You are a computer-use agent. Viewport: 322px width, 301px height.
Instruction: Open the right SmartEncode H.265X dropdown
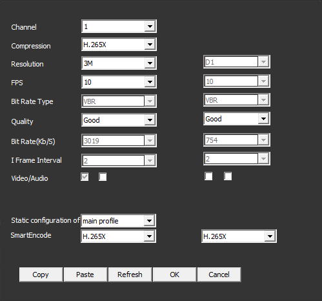click(239, 236)
